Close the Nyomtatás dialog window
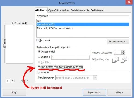This screenshot has width=134, height=98. [129, 2]
